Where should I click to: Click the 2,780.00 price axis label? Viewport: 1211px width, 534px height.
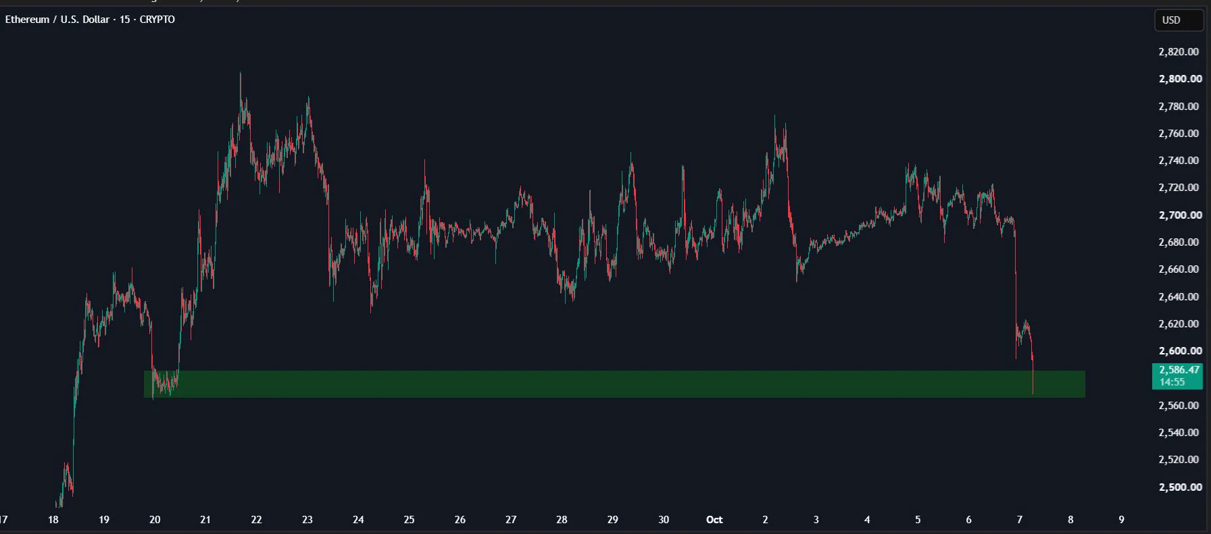1179,107
